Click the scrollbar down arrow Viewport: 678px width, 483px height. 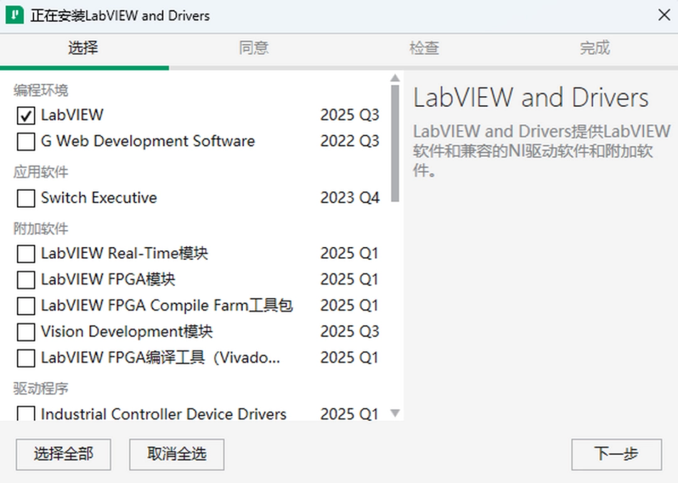pyautogui.click(x=395, y=414)
